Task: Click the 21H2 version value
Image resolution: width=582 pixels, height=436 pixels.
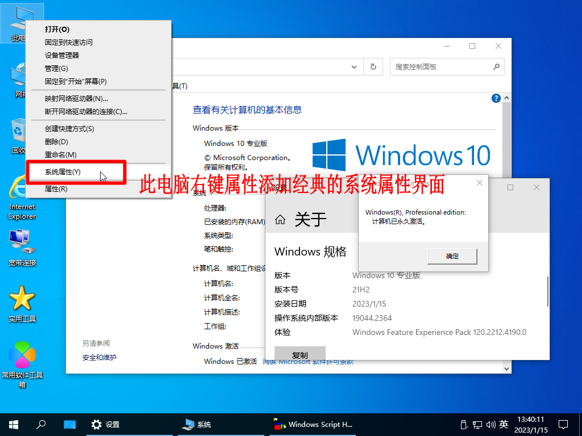Action: pyautogui.click(x=361, y=290)
